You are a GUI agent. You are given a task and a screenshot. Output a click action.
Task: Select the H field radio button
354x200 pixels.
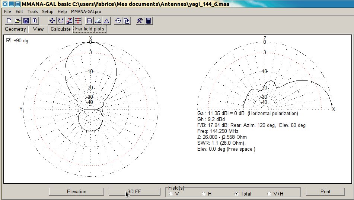tap(204, 194)
